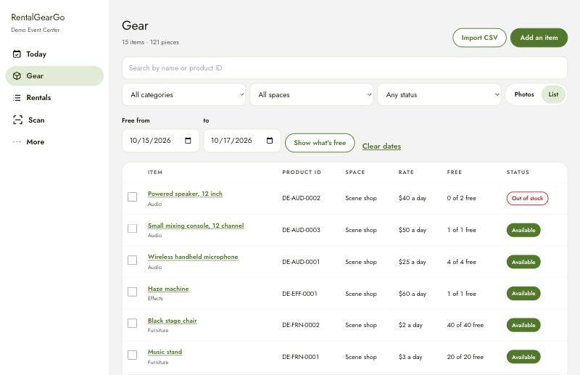The width and height of the screenshot is (580, 375).
Task: Click the Rentals list icon in sidebar
Action: click(17, 98)
